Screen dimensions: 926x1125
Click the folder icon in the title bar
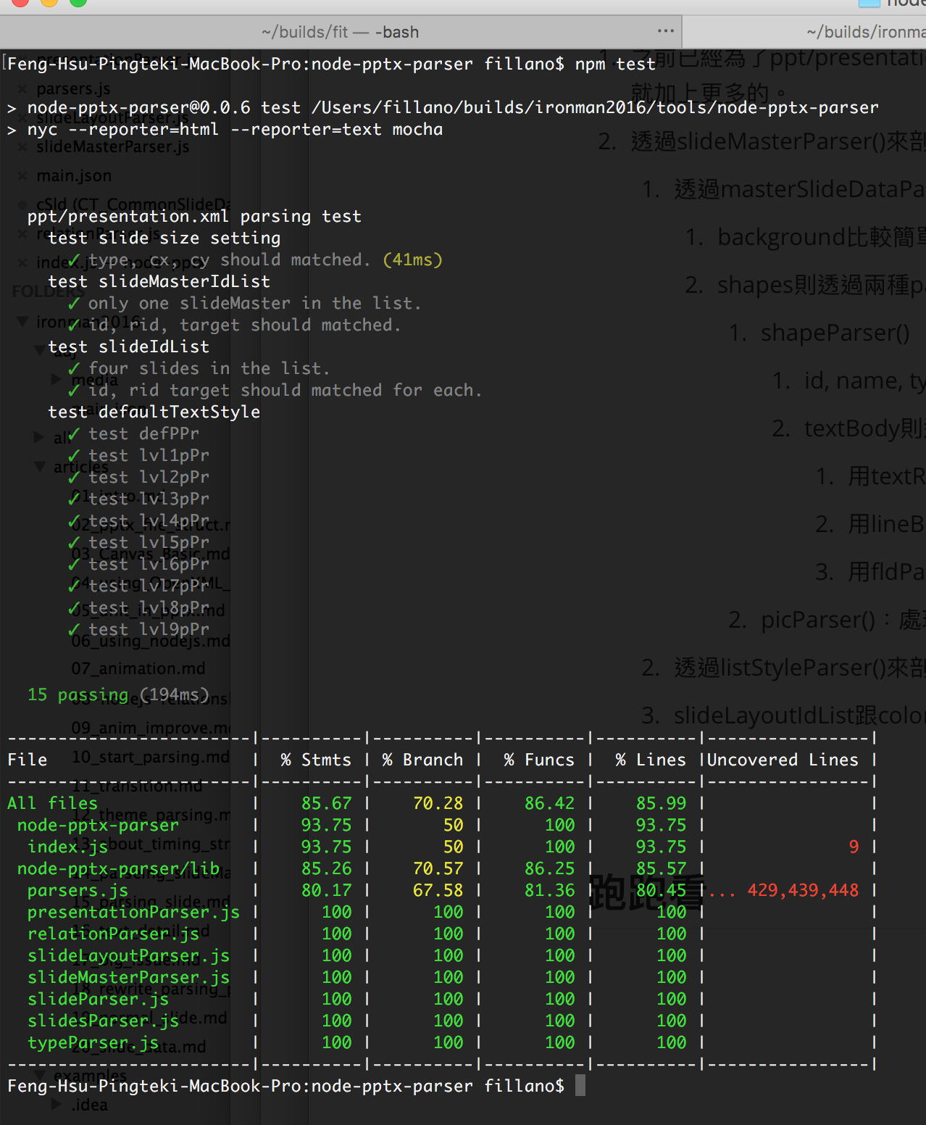(x=869, y=3)
